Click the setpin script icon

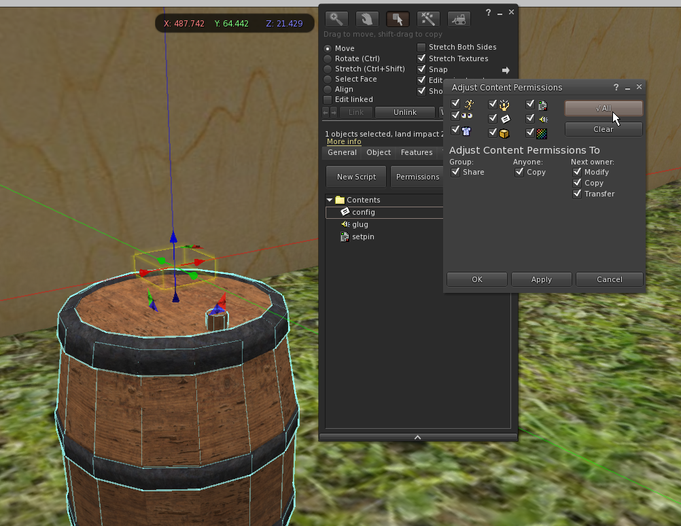(345, 236)
